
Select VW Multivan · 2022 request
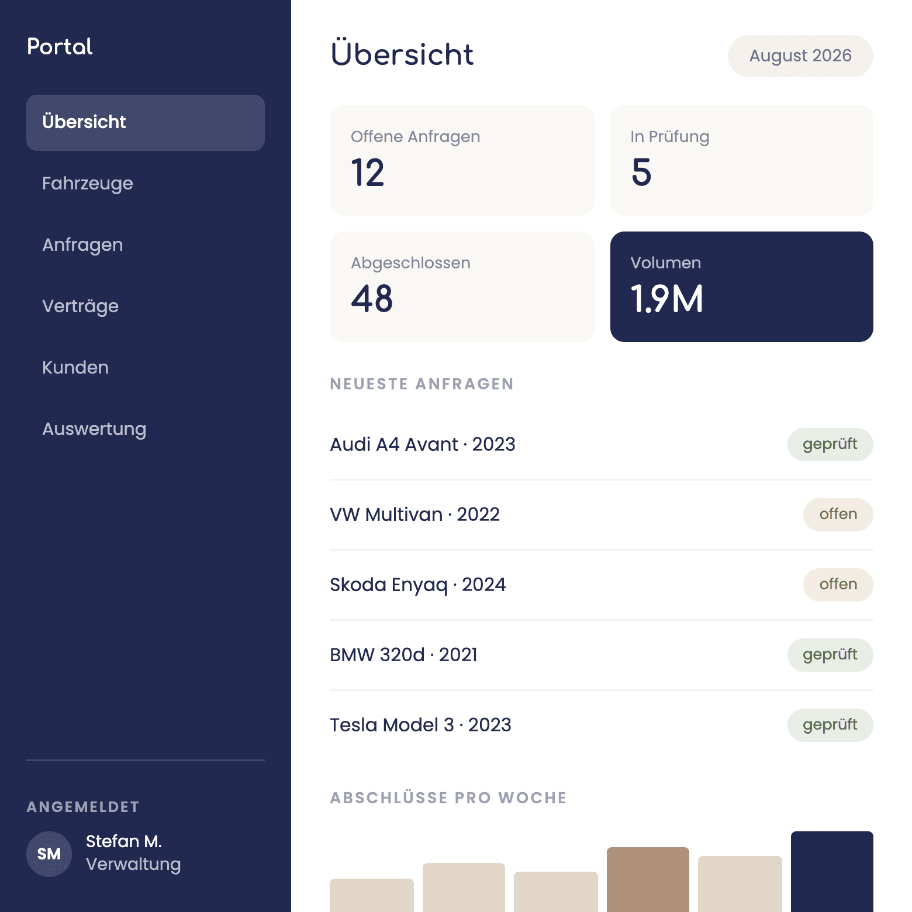click(x=602, y=514)
